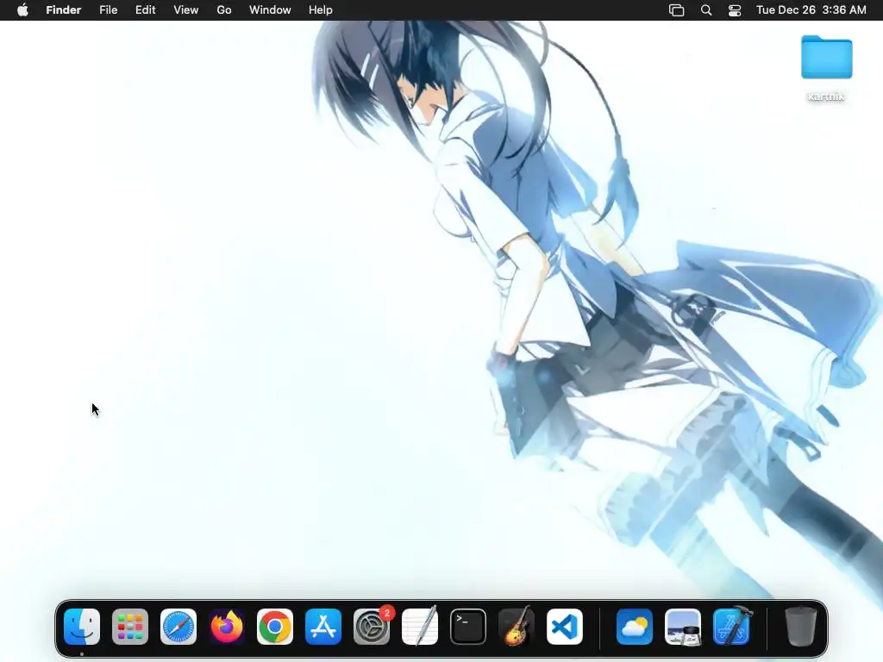Open the Edit menu
This screenshot has width=883, height=662.
click(145, 10)
